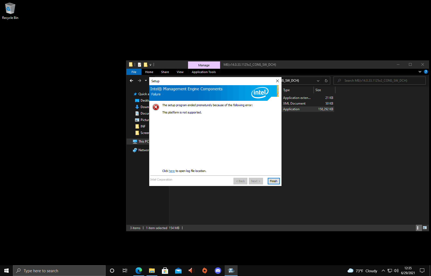Open Documents in the navigation pane
This screenshot has width=431, height=276.
[x=142, y=113]
